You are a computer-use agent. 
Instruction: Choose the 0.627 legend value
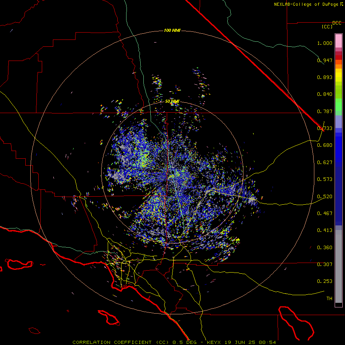[325, 163]
